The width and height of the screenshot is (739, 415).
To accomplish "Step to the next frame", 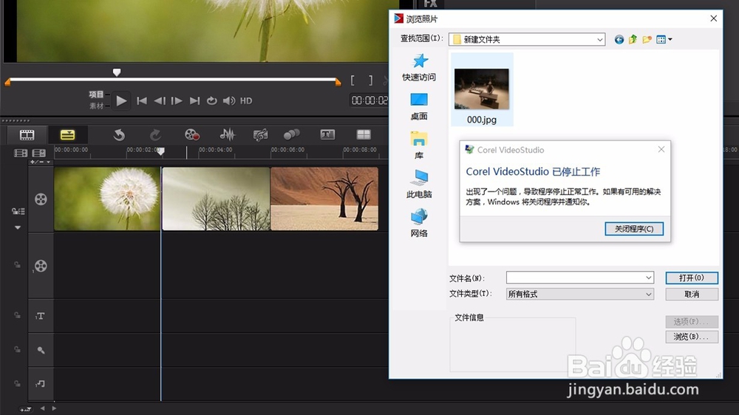I will (x=177, y=101).
